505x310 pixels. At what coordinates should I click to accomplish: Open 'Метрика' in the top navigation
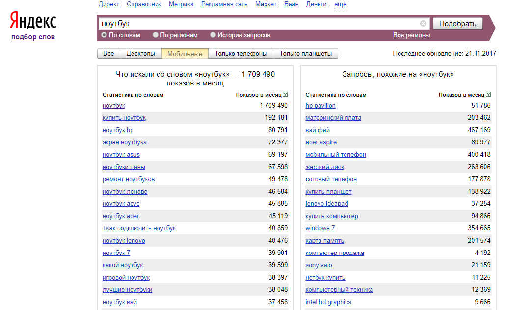[181, 4]
